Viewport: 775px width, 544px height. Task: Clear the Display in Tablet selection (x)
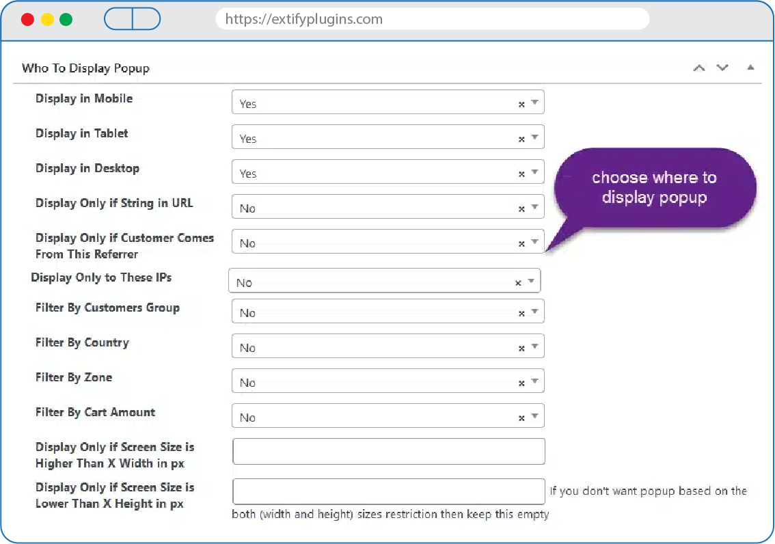coord(521,139)
